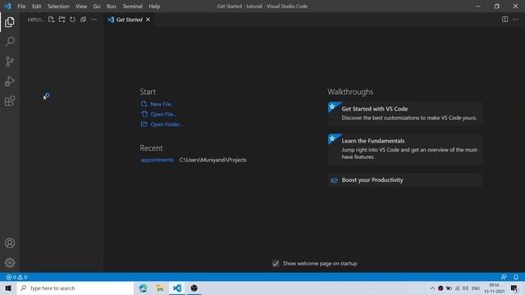Open the Edit menu
Viewport: 525px width, 295px height.
[36, 7]
